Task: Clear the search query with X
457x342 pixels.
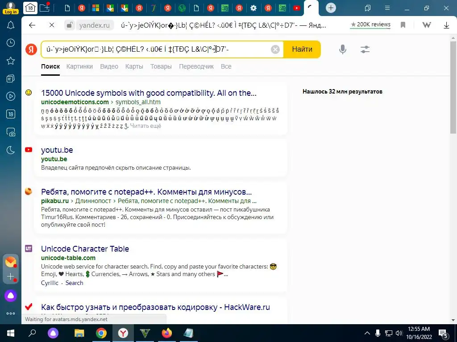Action: click(275, 49)
